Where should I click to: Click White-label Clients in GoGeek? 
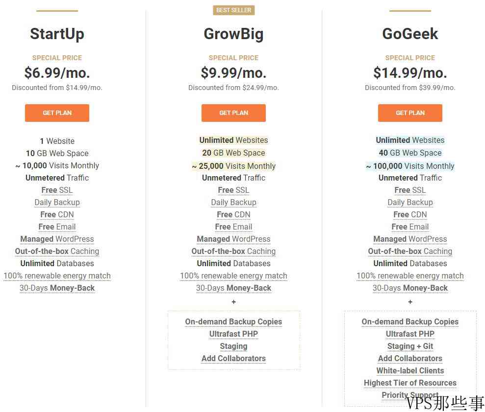pos(410,370)
